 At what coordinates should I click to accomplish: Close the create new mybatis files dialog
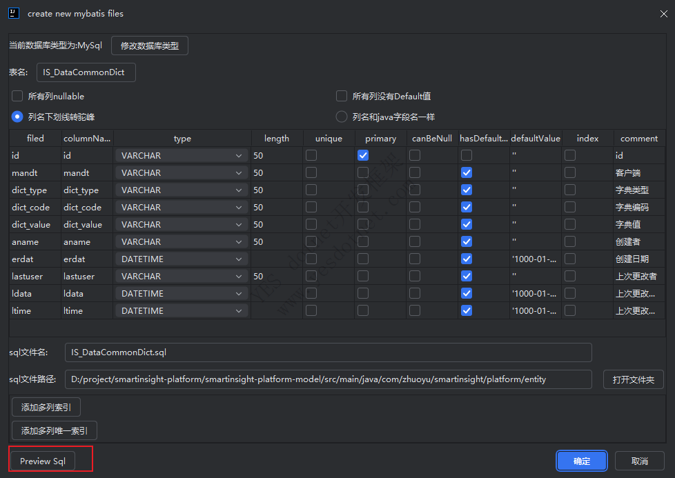click(663, 14)
